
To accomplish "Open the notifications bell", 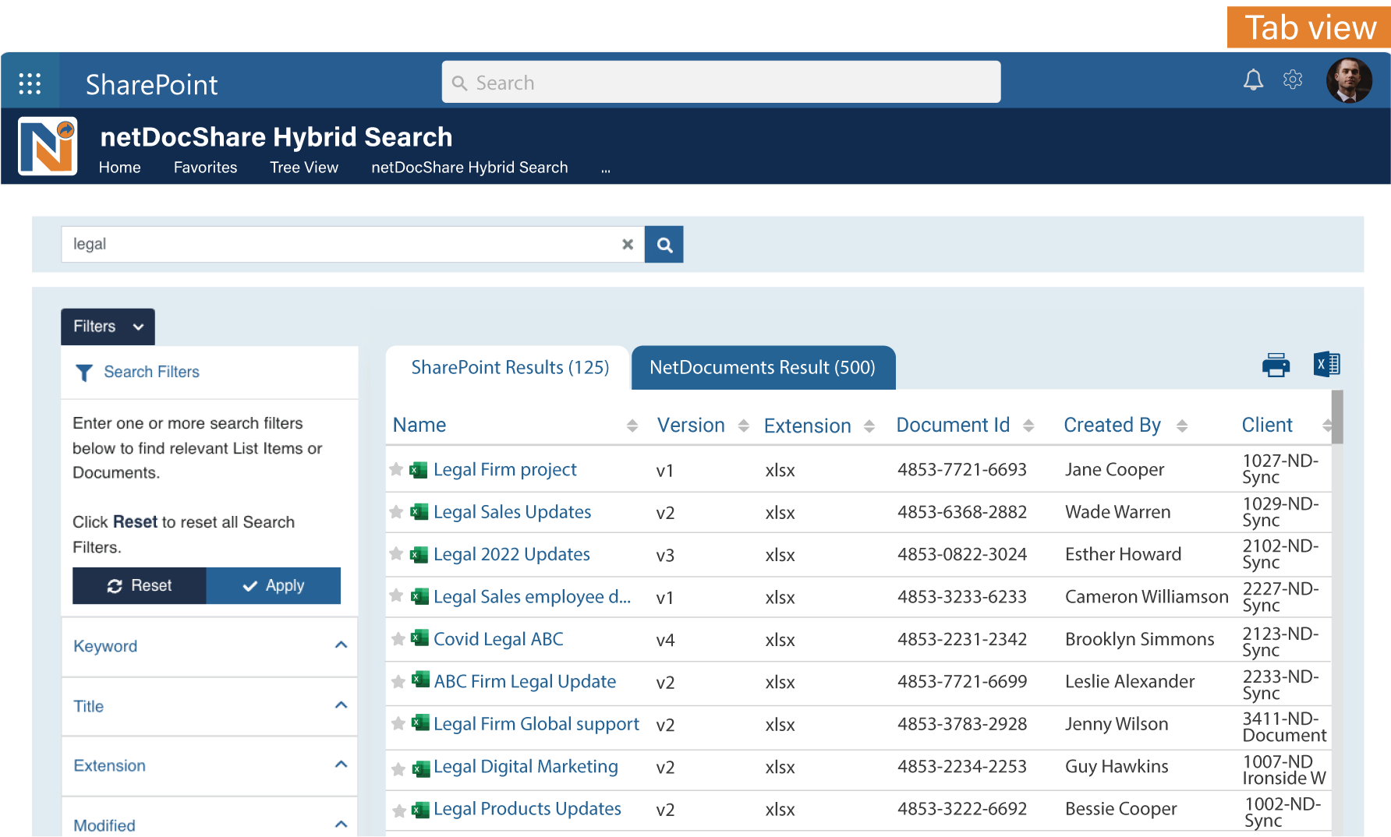I will (1253, 80).
